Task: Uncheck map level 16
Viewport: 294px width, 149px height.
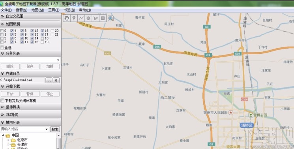Action: (x=42, y=30)
